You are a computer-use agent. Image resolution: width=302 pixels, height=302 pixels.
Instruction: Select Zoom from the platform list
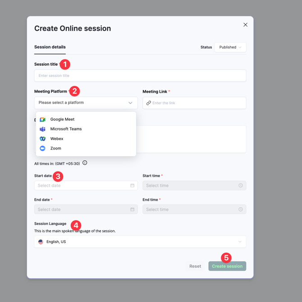point(55,148)
